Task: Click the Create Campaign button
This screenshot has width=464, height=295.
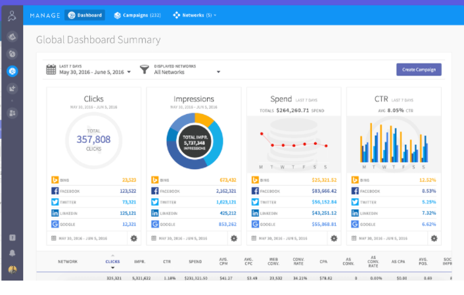Action: point(419,69)
